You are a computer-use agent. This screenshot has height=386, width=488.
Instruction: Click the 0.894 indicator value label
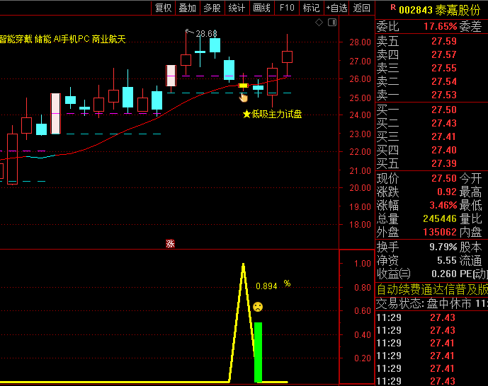coord(266,286)
